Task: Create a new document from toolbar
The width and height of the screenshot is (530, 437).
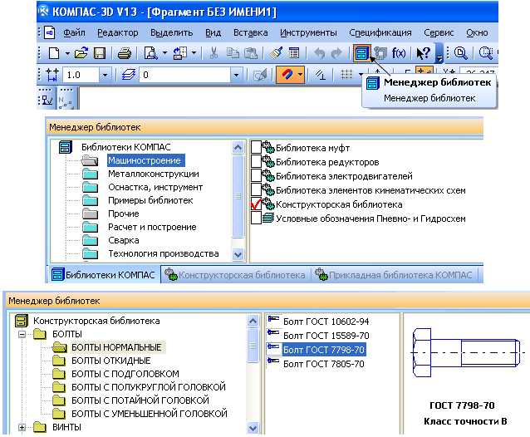Action: (54, 53)
